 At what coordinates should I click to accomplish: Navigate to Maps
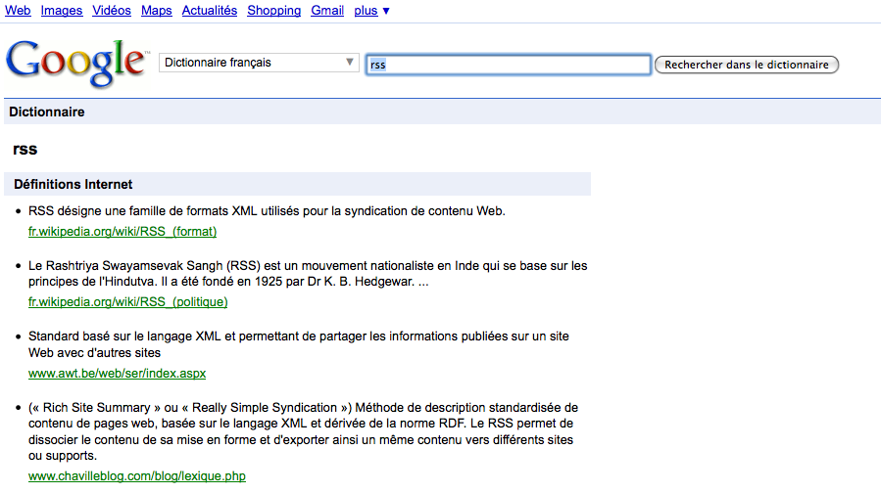tap(156, 11)
